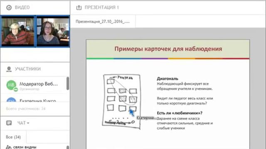Click the presentation upload icon
Image resolution: width=266 pixels, height=149 pixels.
79,7
